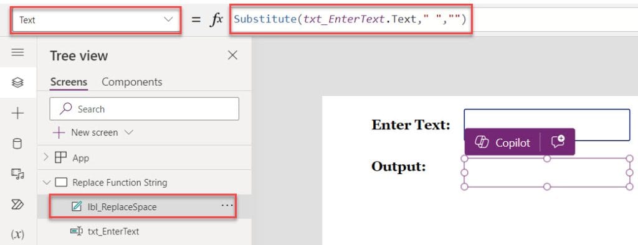Click the Enter Text: label on canvas
638x245 pixels.
[x=411, y=125]
